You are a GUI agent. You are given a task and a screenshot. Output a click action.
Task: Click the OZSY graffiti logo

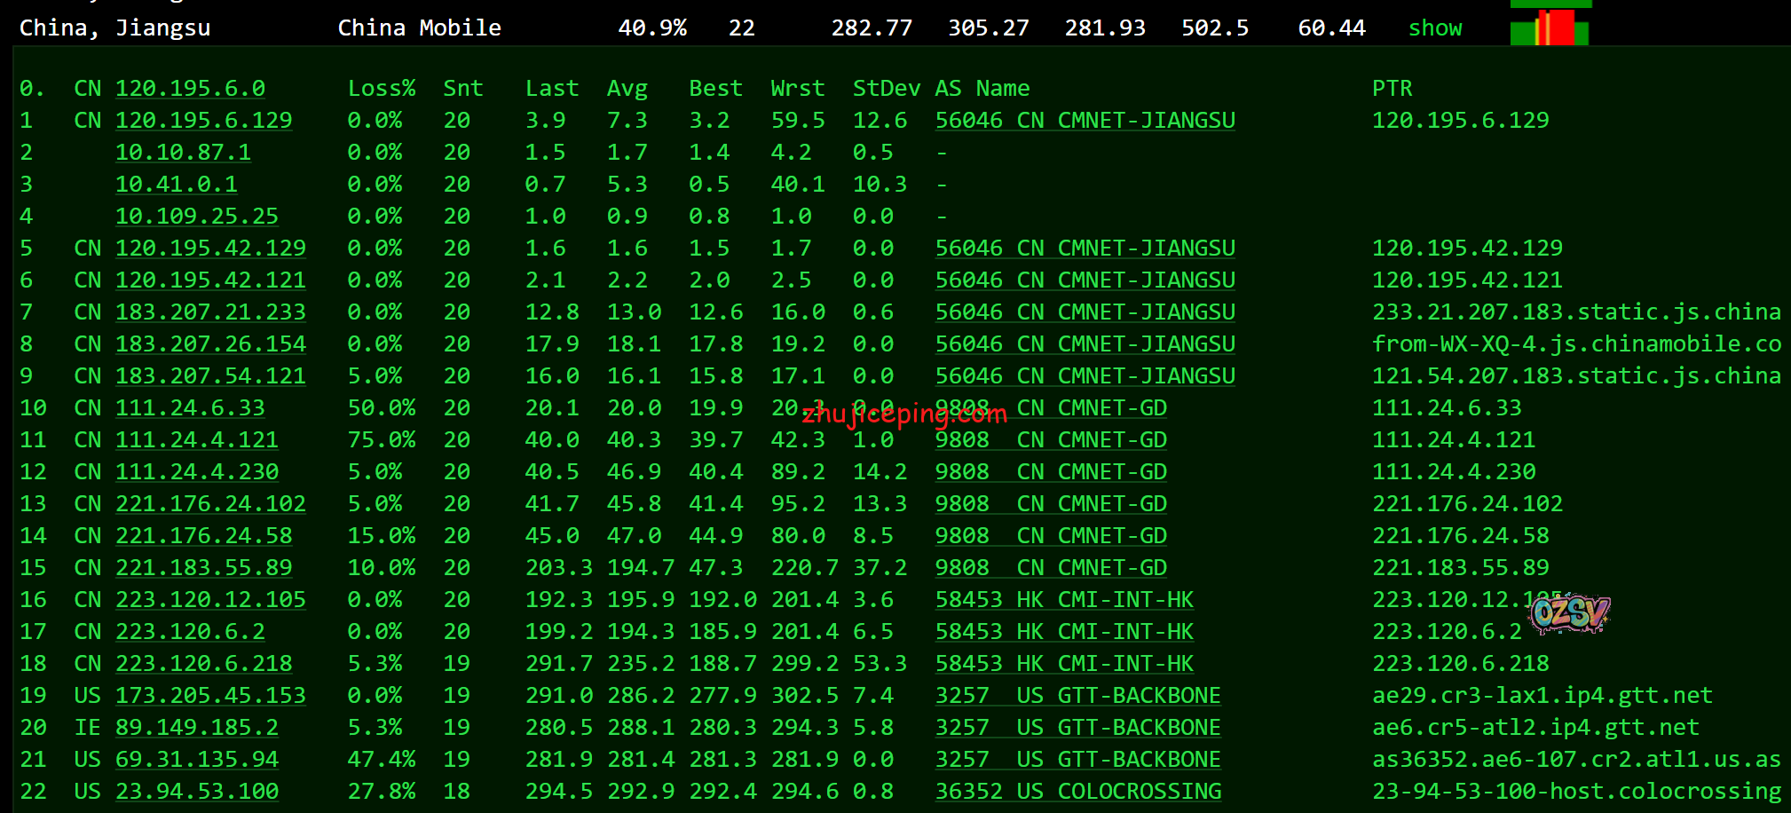tap(1569, 612)
